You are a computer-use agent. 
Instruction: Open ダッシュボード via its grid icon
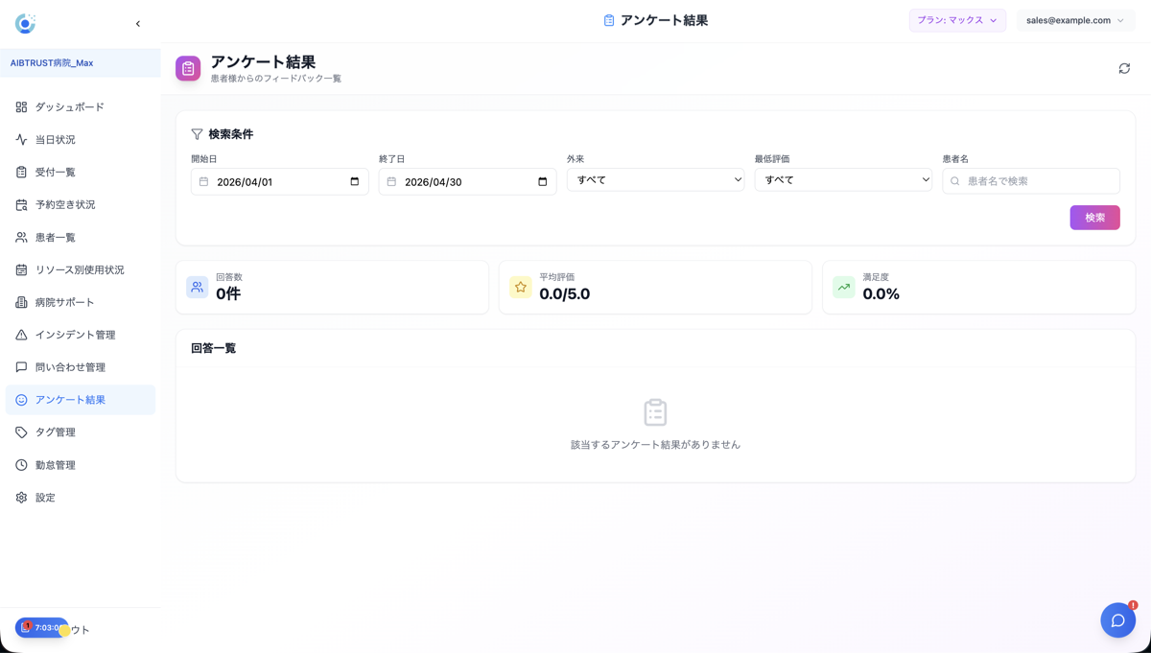[x=21, y=106]
